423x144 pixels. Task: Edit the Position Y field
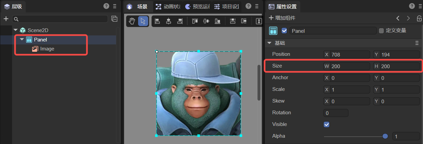click(396, 54)
